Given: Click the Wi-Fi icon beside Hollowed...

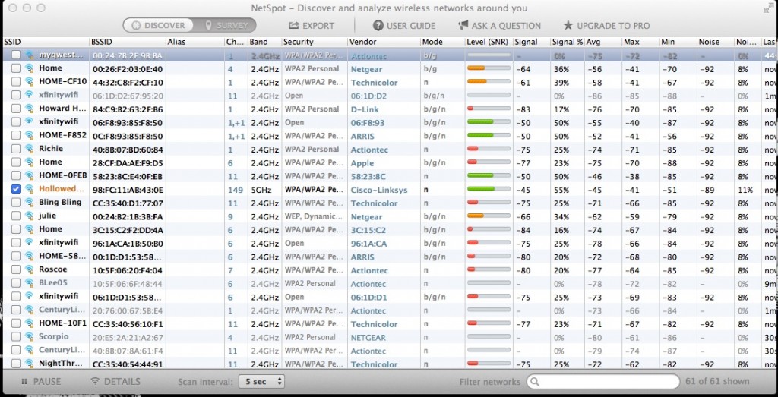Looking at the screenshot, I should click(30, 189).
